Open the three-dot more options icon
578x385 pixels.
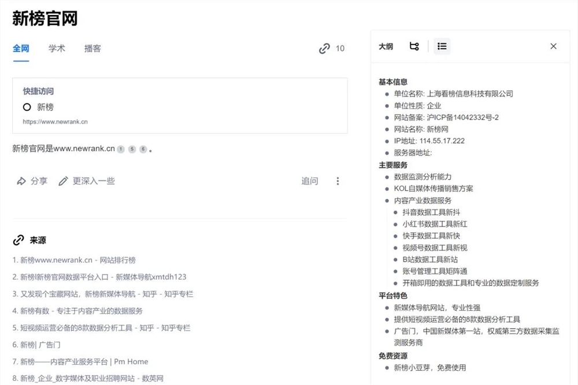click(338, 180)
